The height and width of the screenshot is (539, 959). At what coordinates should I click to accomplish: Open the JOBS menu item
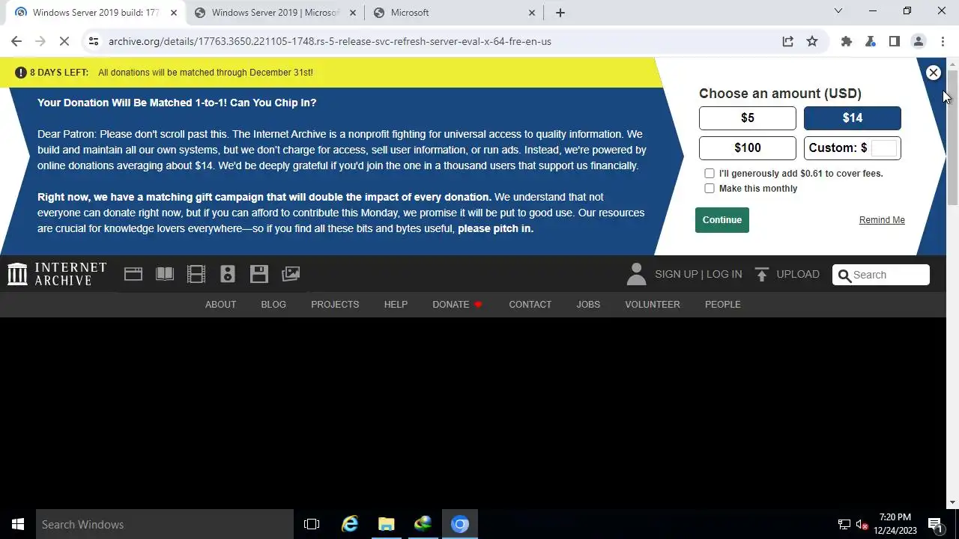588,304
